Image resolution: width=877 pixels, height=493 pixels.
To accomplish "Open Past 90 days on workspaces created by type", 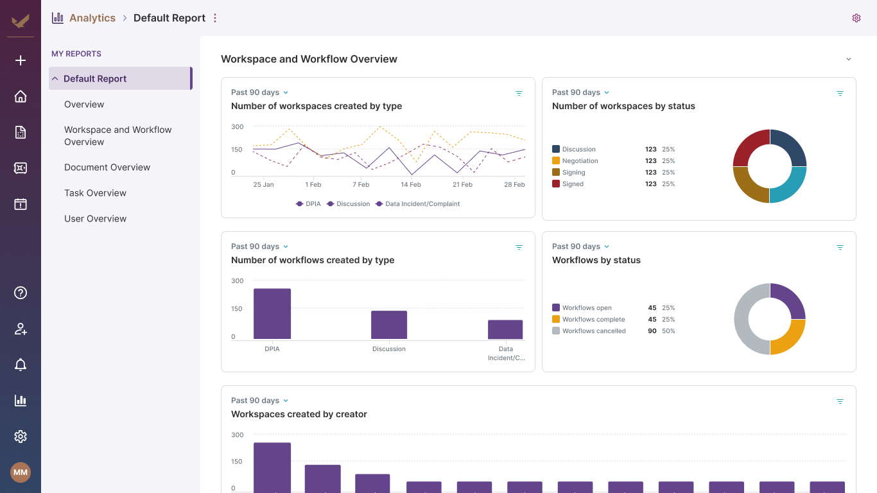I will (260, 92).
